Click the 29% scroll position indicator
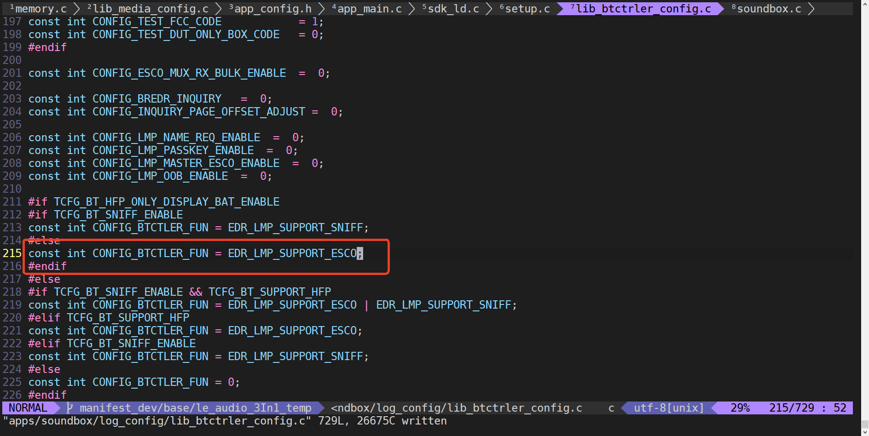 740,408
